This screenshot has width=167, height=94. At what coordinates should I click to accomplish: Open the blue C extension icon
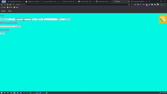pyautogui.click(x=141, y=5)
